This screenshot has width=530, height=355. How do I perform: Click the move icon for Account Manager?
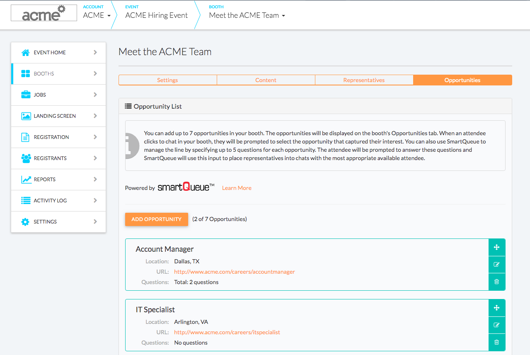[x=497, y=248]
